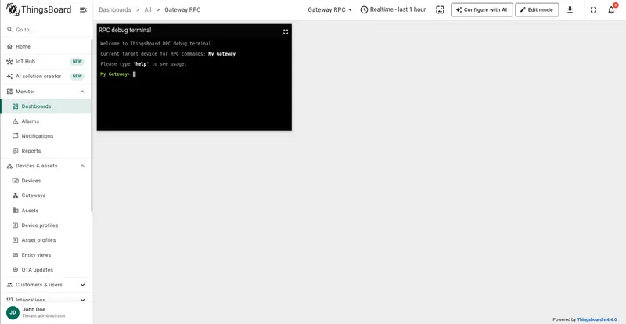626x324 pixels.
Task: Open Devices page
Action: pos(46,181)
